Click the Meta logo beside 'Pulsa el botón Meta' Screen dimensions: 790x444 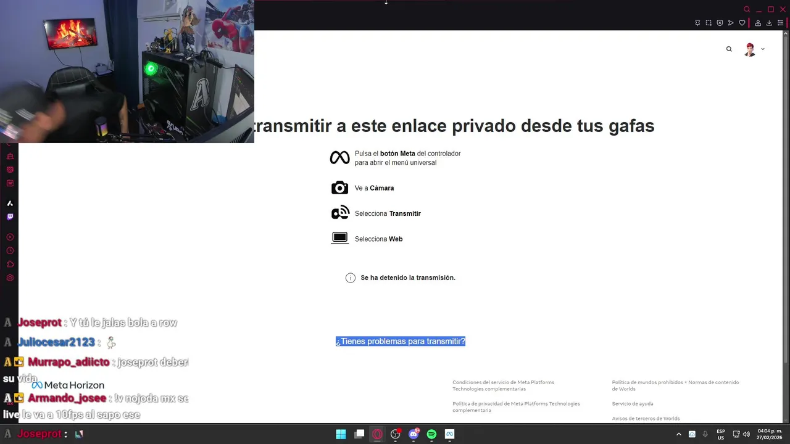pyautogui.click(x=339, y=158)
